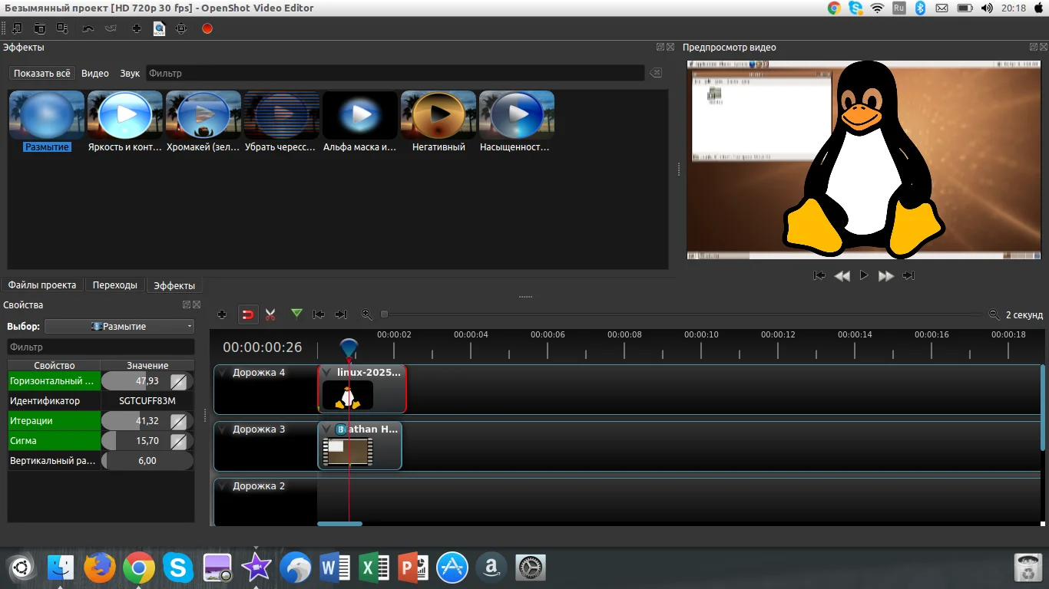Filter effects by Видео
This screenshot has height=589, width=1049.
(95, 74)
